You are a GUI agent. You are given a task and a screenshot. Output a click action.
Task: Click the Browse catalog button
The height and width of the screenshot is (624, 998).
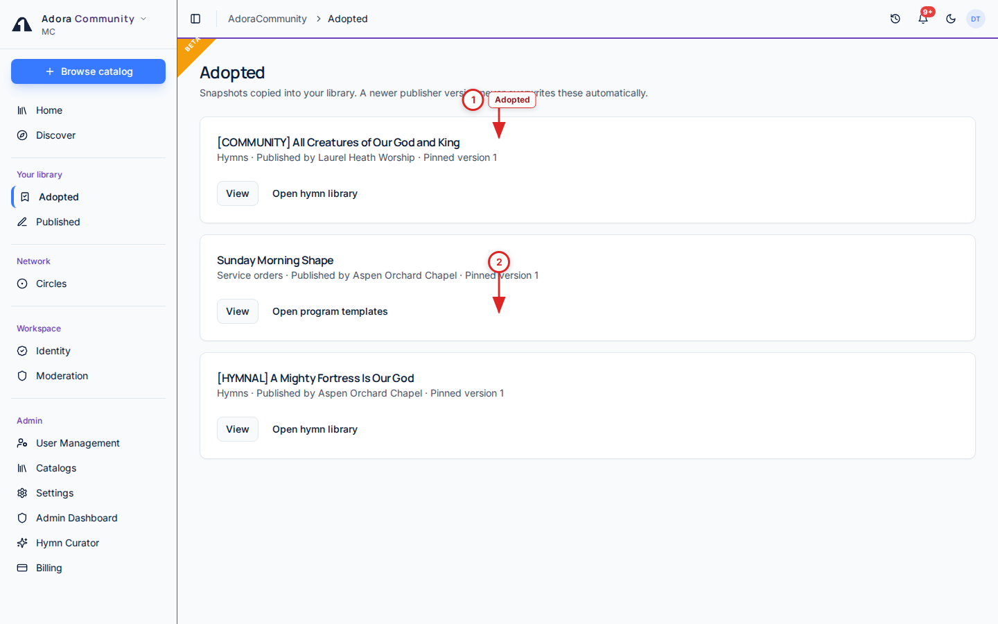(x=88, y=71)
